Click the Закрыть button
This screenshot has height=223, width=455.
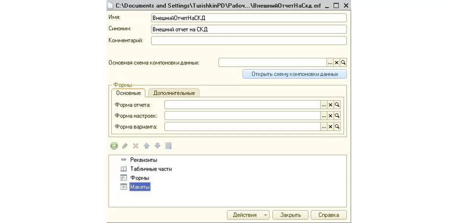(290, 215)
